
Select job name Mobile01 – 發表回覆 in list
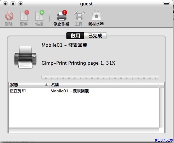70,91
